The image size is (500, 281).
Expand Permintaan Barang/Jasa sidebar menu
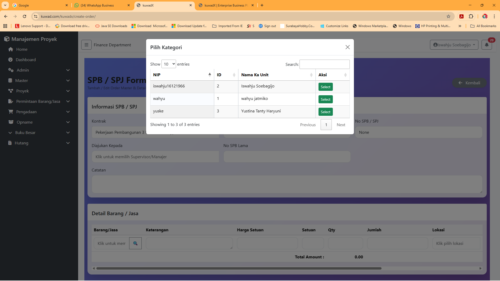pyautogui.click(x=39, y=101)
